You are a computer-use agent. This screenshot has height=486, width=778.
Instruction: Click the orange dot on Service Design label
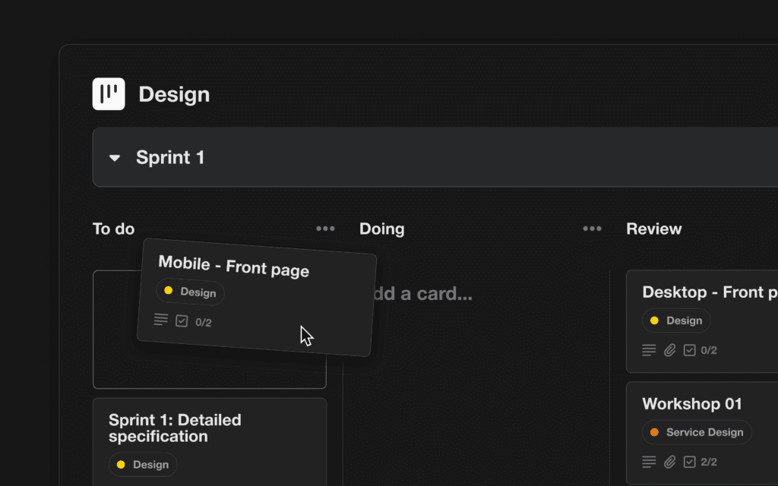point(654,432)
